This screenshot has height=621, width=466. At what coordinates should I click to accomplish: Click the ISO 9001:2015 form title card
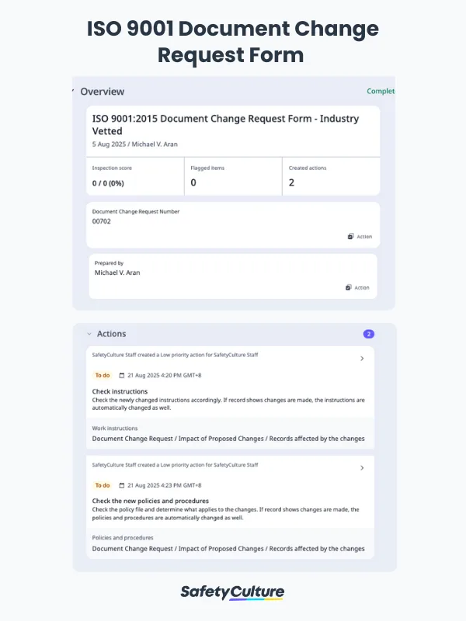[233, 130]
